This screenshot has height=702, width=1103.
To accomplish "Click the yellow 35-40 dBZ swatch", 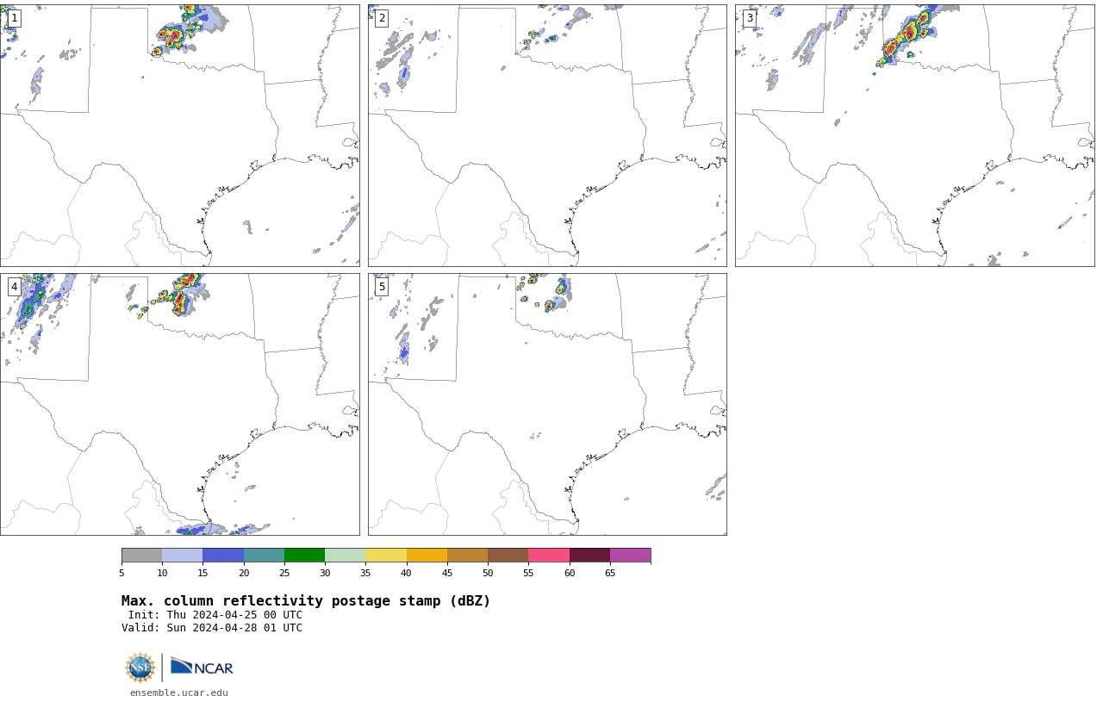I will (386, 555).
